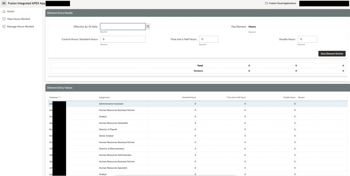Click the Assignment column header
The width and height of the screenshot is (350, 176).
[104, 98]
